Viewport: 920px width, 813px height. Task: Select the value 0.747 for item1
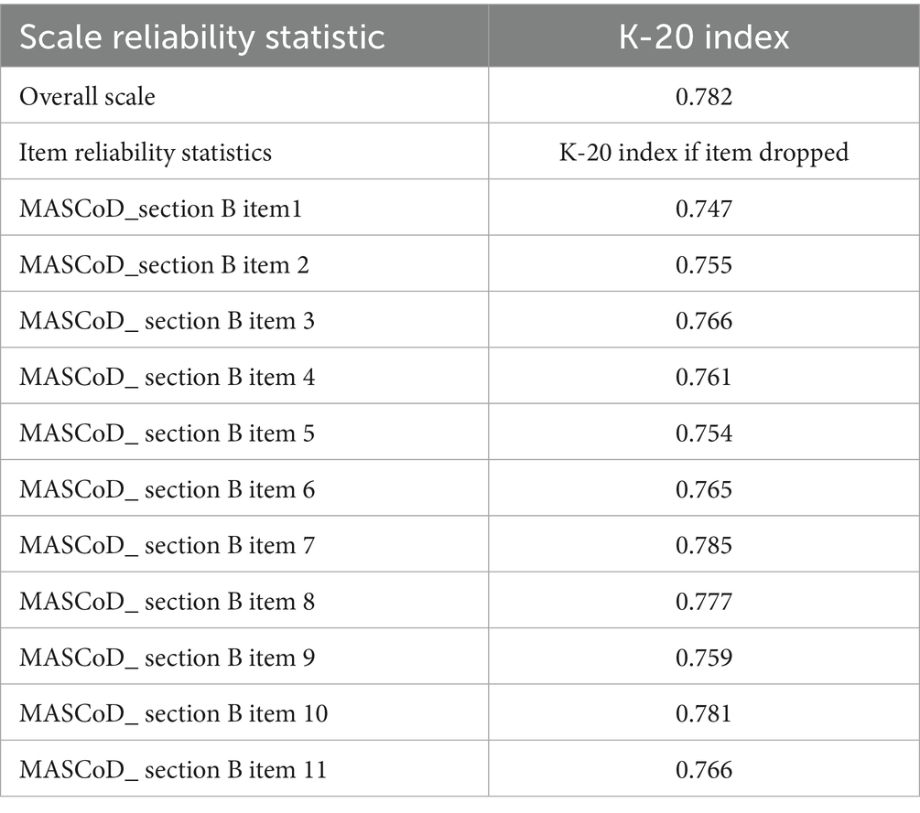(704, 209)
